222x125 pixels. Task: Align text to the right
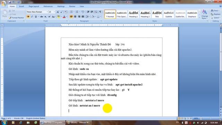tap(79, 17)
